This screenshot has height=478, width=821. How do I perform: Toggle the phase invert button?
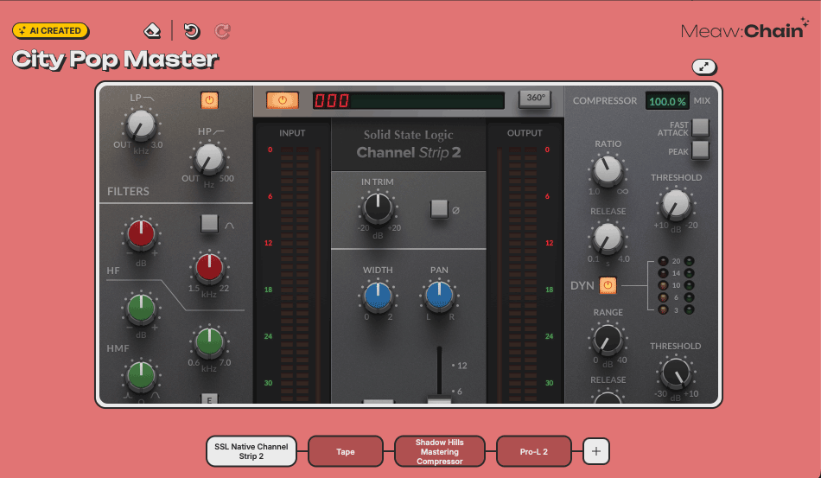coord(439,209)
